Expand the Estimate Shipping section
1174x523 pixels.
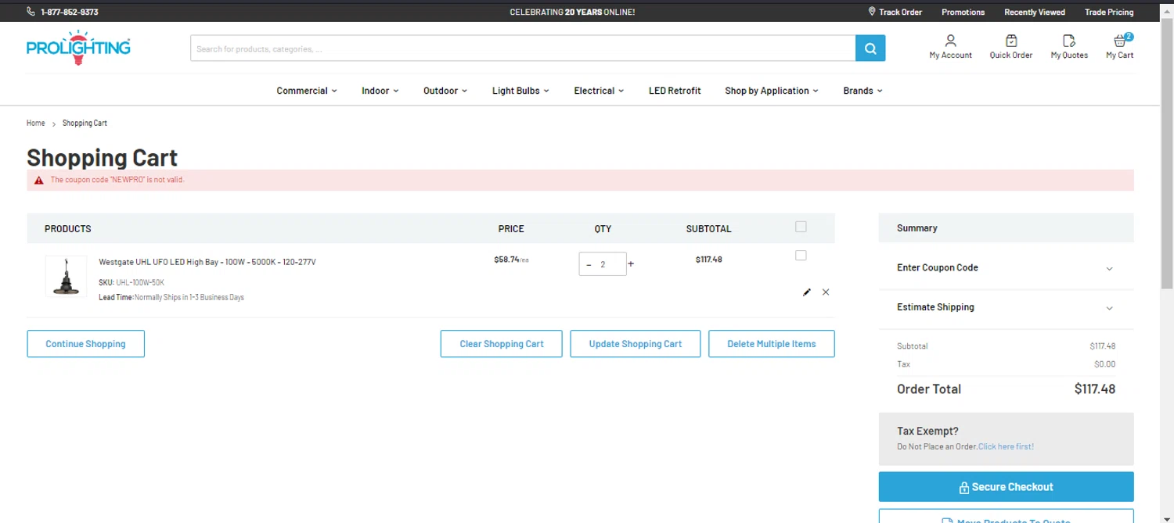[x=1006, y=307]
